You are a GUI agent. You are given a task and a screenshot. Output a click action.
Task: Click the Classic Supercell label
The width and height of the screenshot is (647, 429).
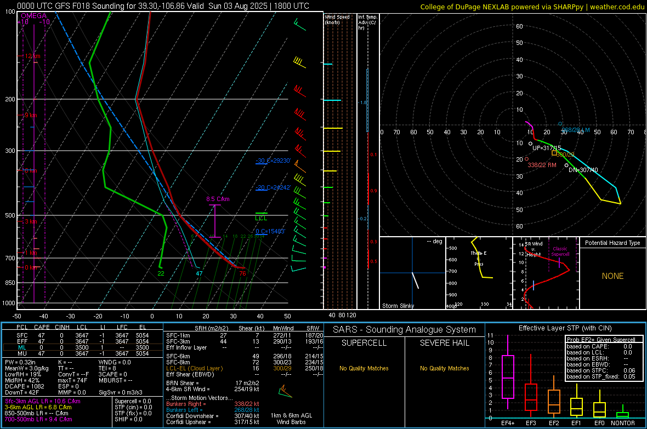pos(560,251)
